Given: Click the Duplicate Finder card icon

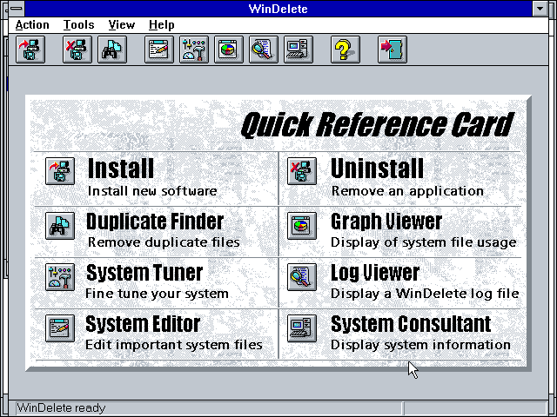Looking at the screenshot, I should pos(60,226).
